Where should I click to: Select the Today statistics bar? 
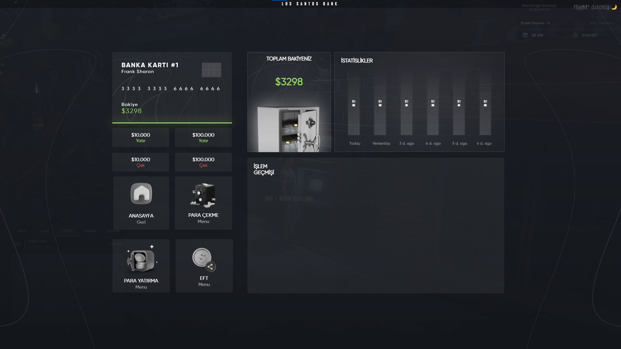pyautogui.click(x=354, y=102)
